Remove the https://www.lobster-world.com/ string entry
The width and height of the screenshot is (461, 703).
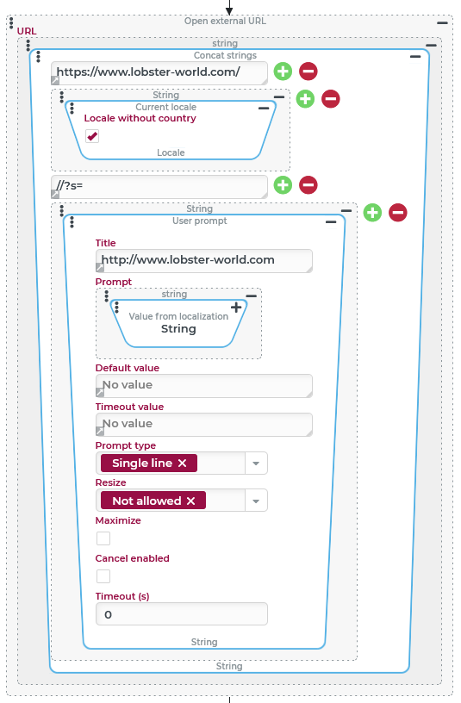[x=308, y=72]
